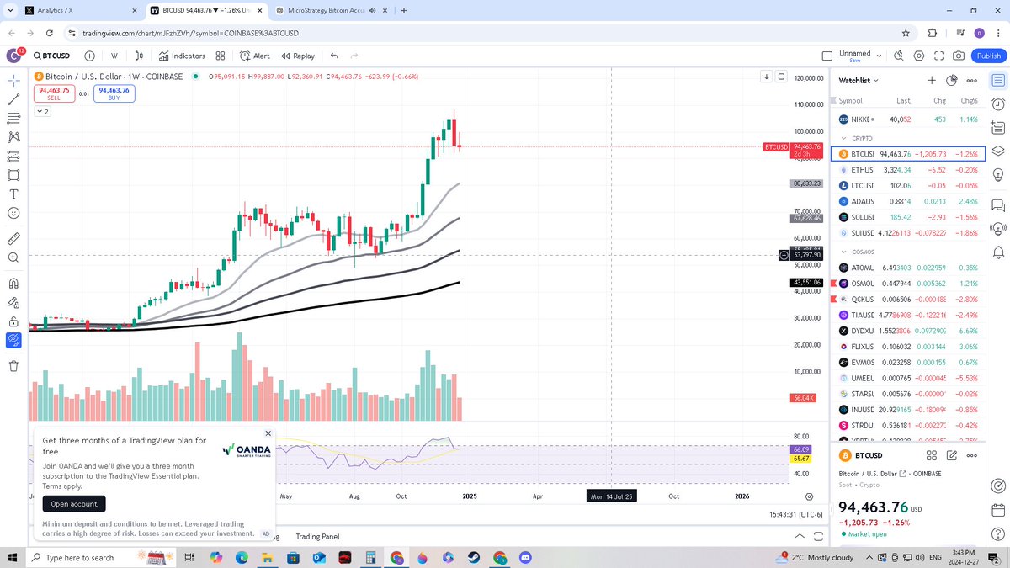Select the NIKKEI watchlist row
Screen dimensions: 1010x568
[x=907, y=119]
